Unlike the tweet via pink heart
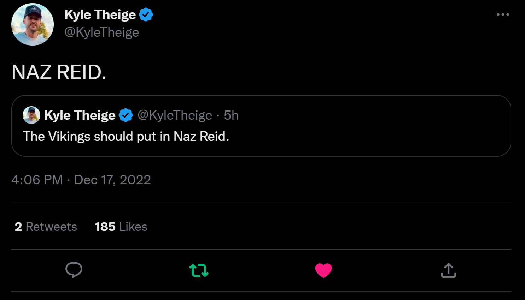The height and width of the screenshot is (300, 525). coord(323,270)
